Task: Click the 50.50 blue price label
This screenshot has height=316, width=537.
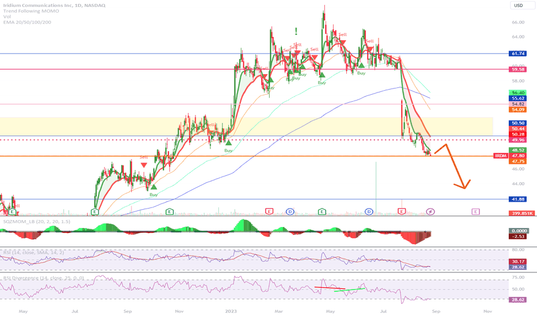Action: coord(518,123)
